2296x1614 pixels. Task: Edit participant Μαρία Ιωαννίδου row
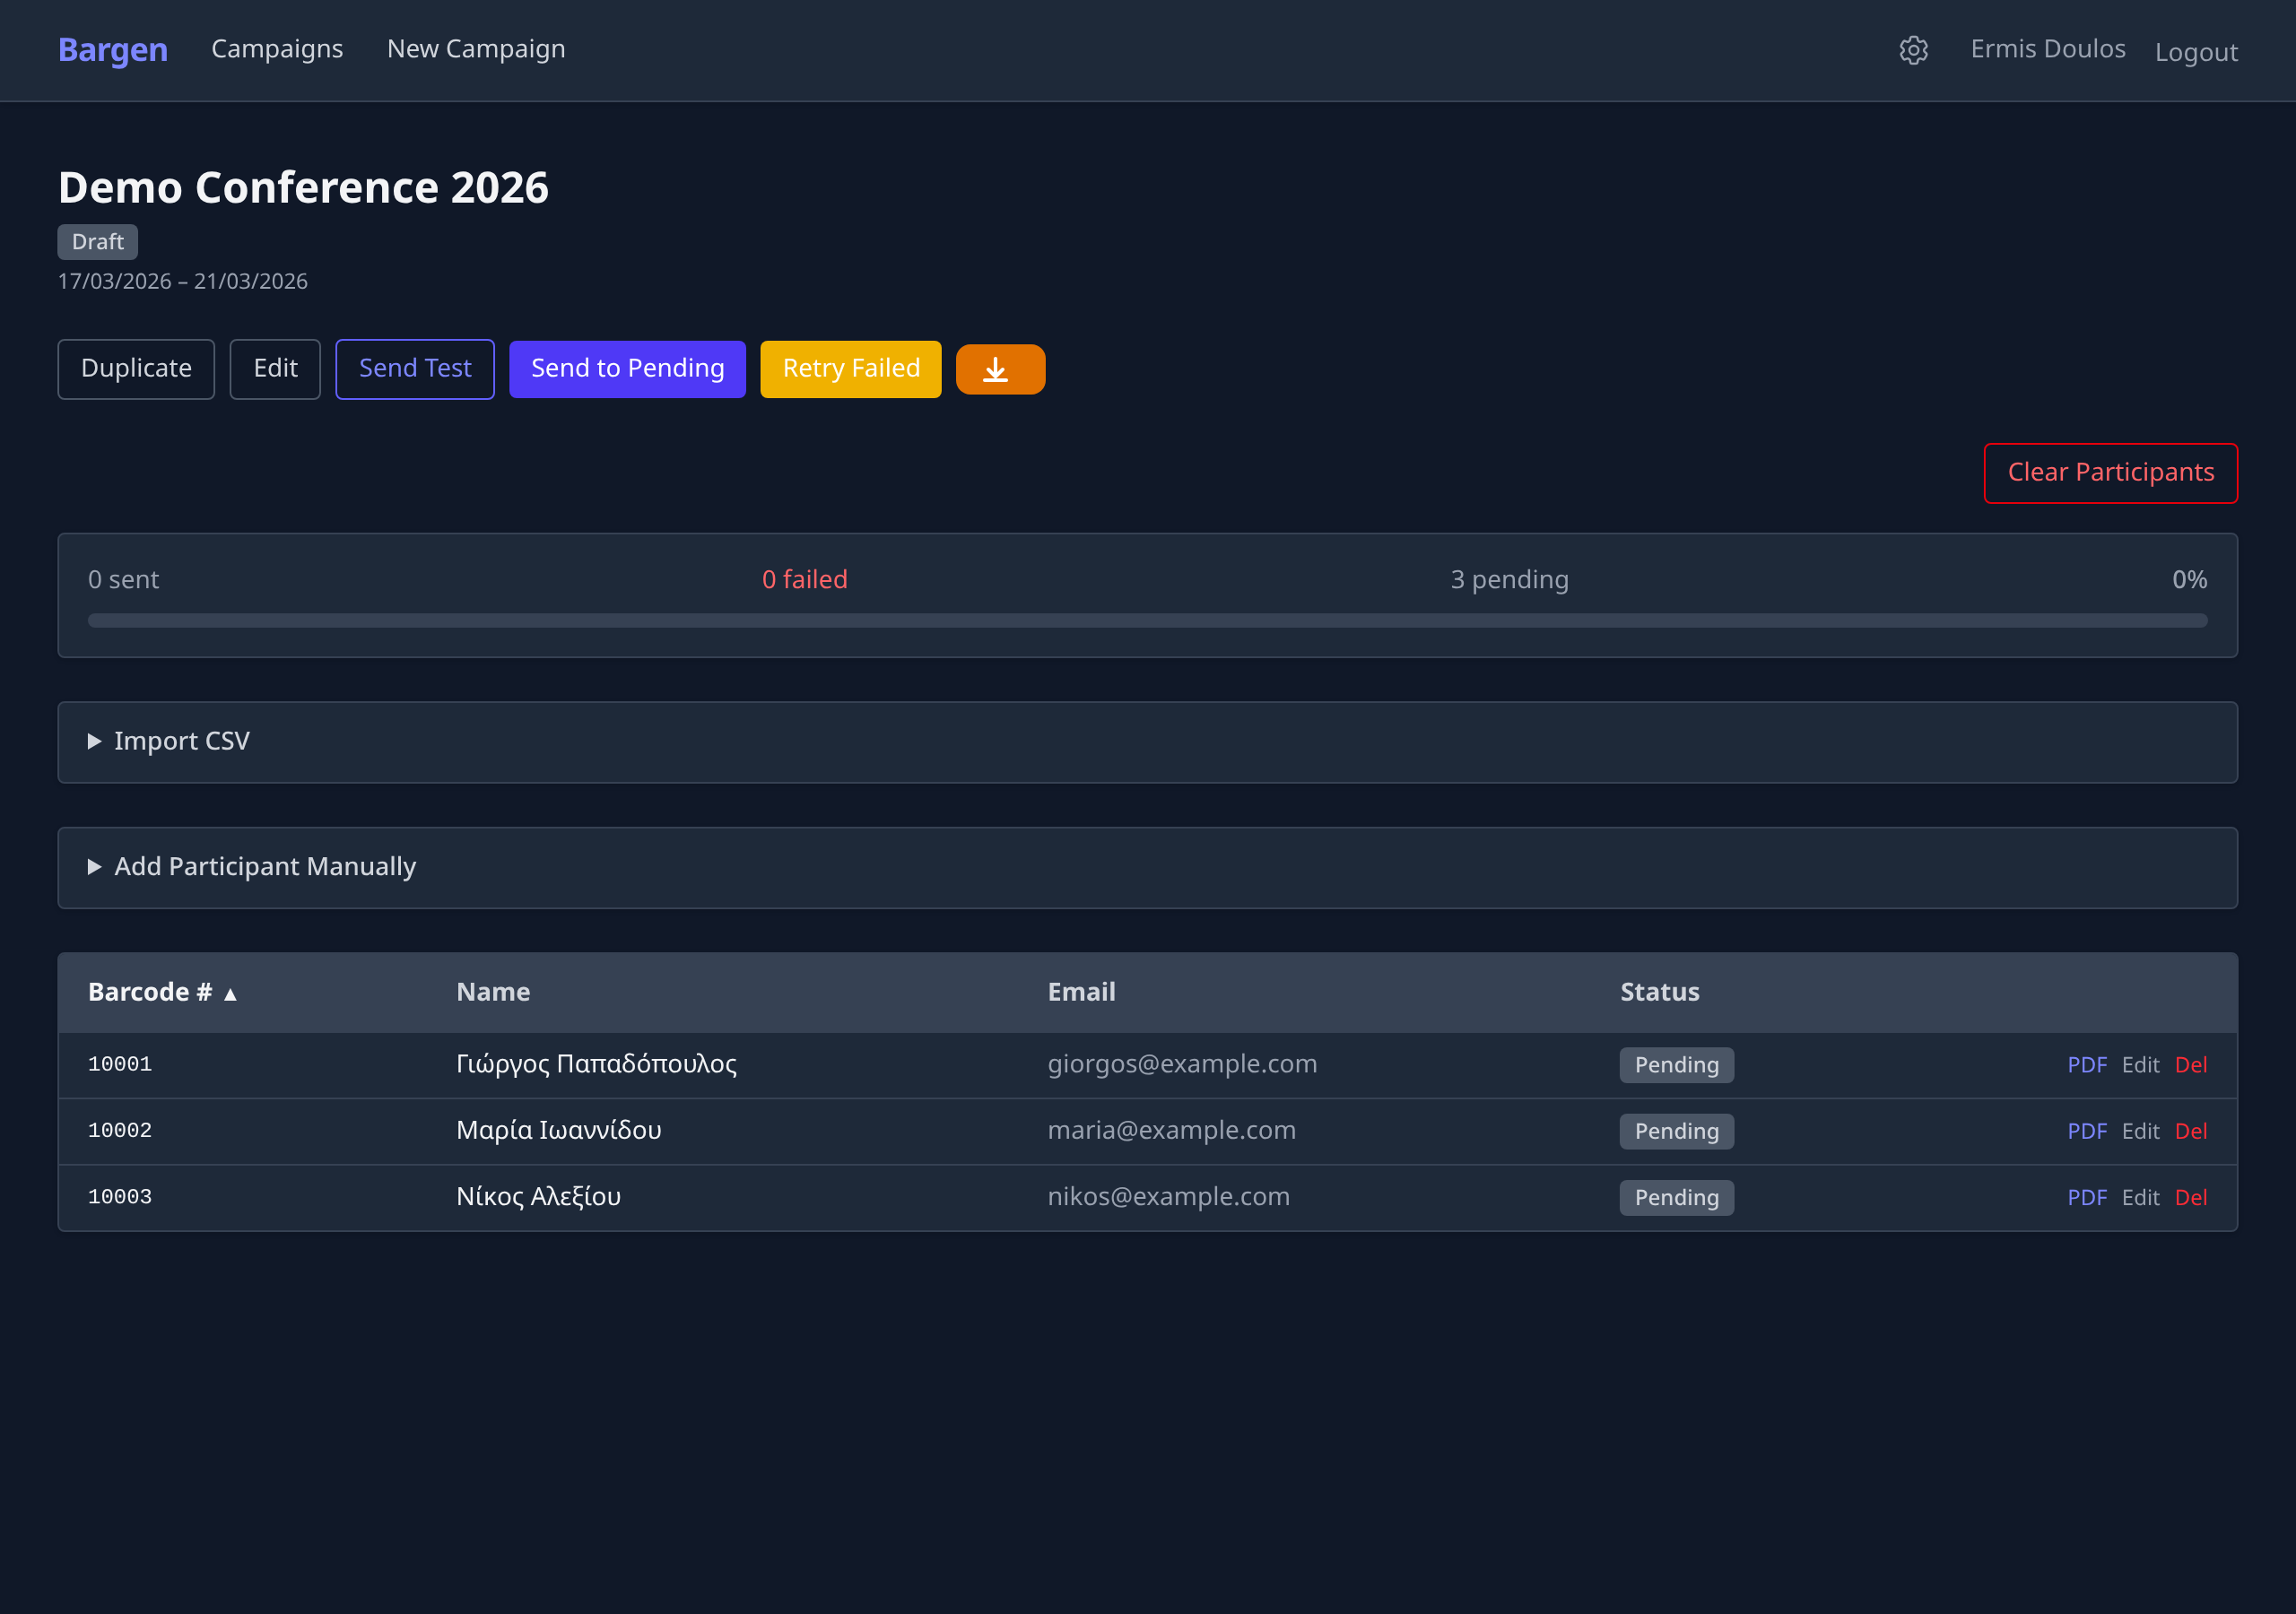pos(2139,1131)
